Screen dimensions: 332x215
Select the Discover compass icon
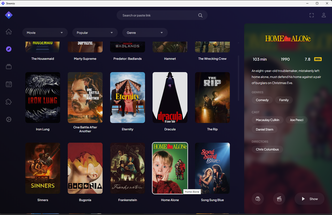click(9, 49)
